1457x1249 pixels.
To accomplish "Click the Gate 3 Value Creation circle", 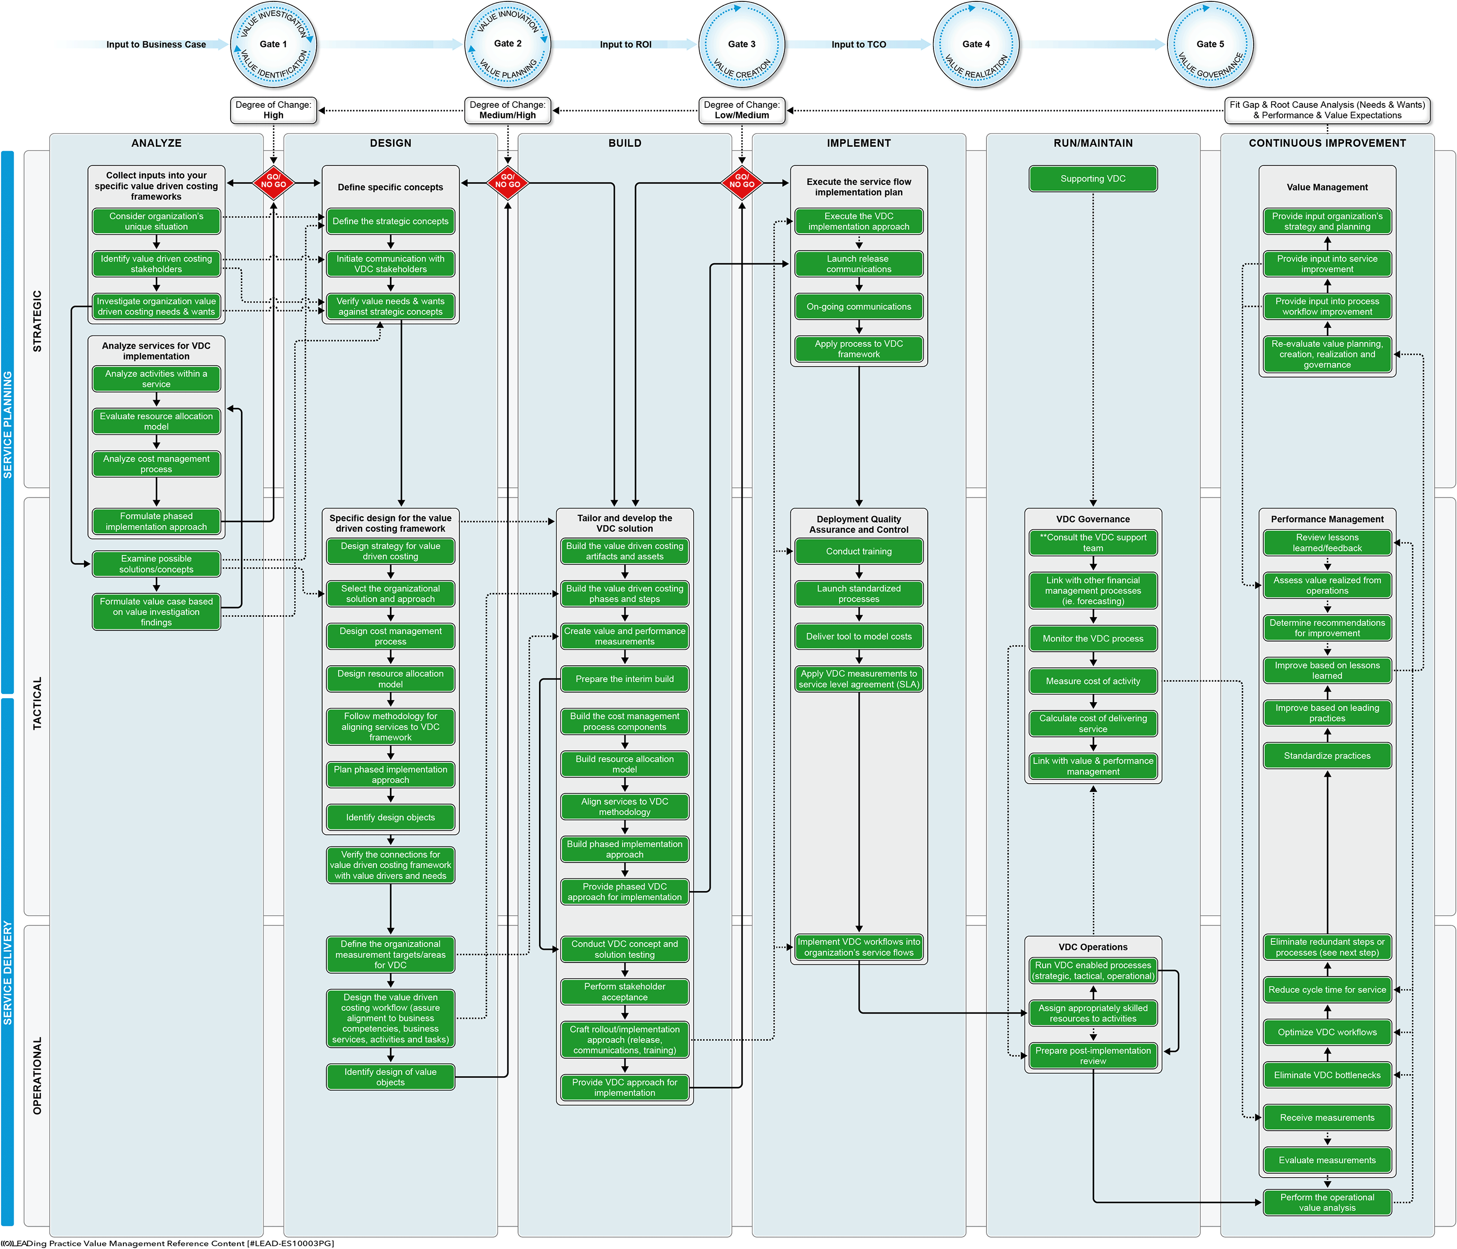I will point(742,44).
